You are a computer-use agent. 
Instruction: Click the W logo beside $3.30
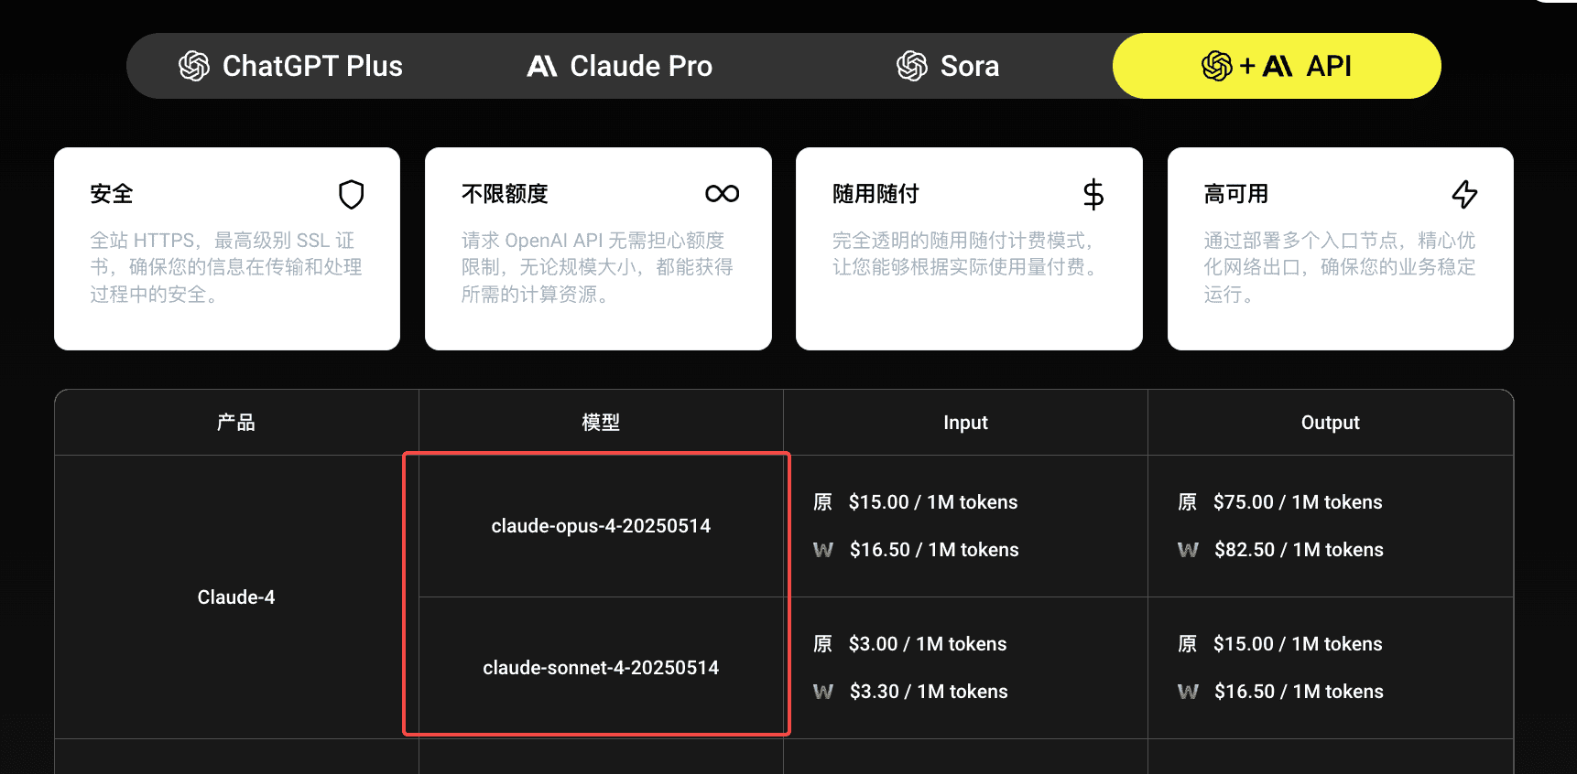pyautogui.click(x=823, y=692)
